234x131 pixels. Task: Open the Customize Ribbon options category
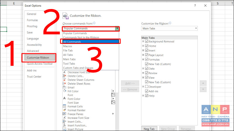tap(40, 58)
